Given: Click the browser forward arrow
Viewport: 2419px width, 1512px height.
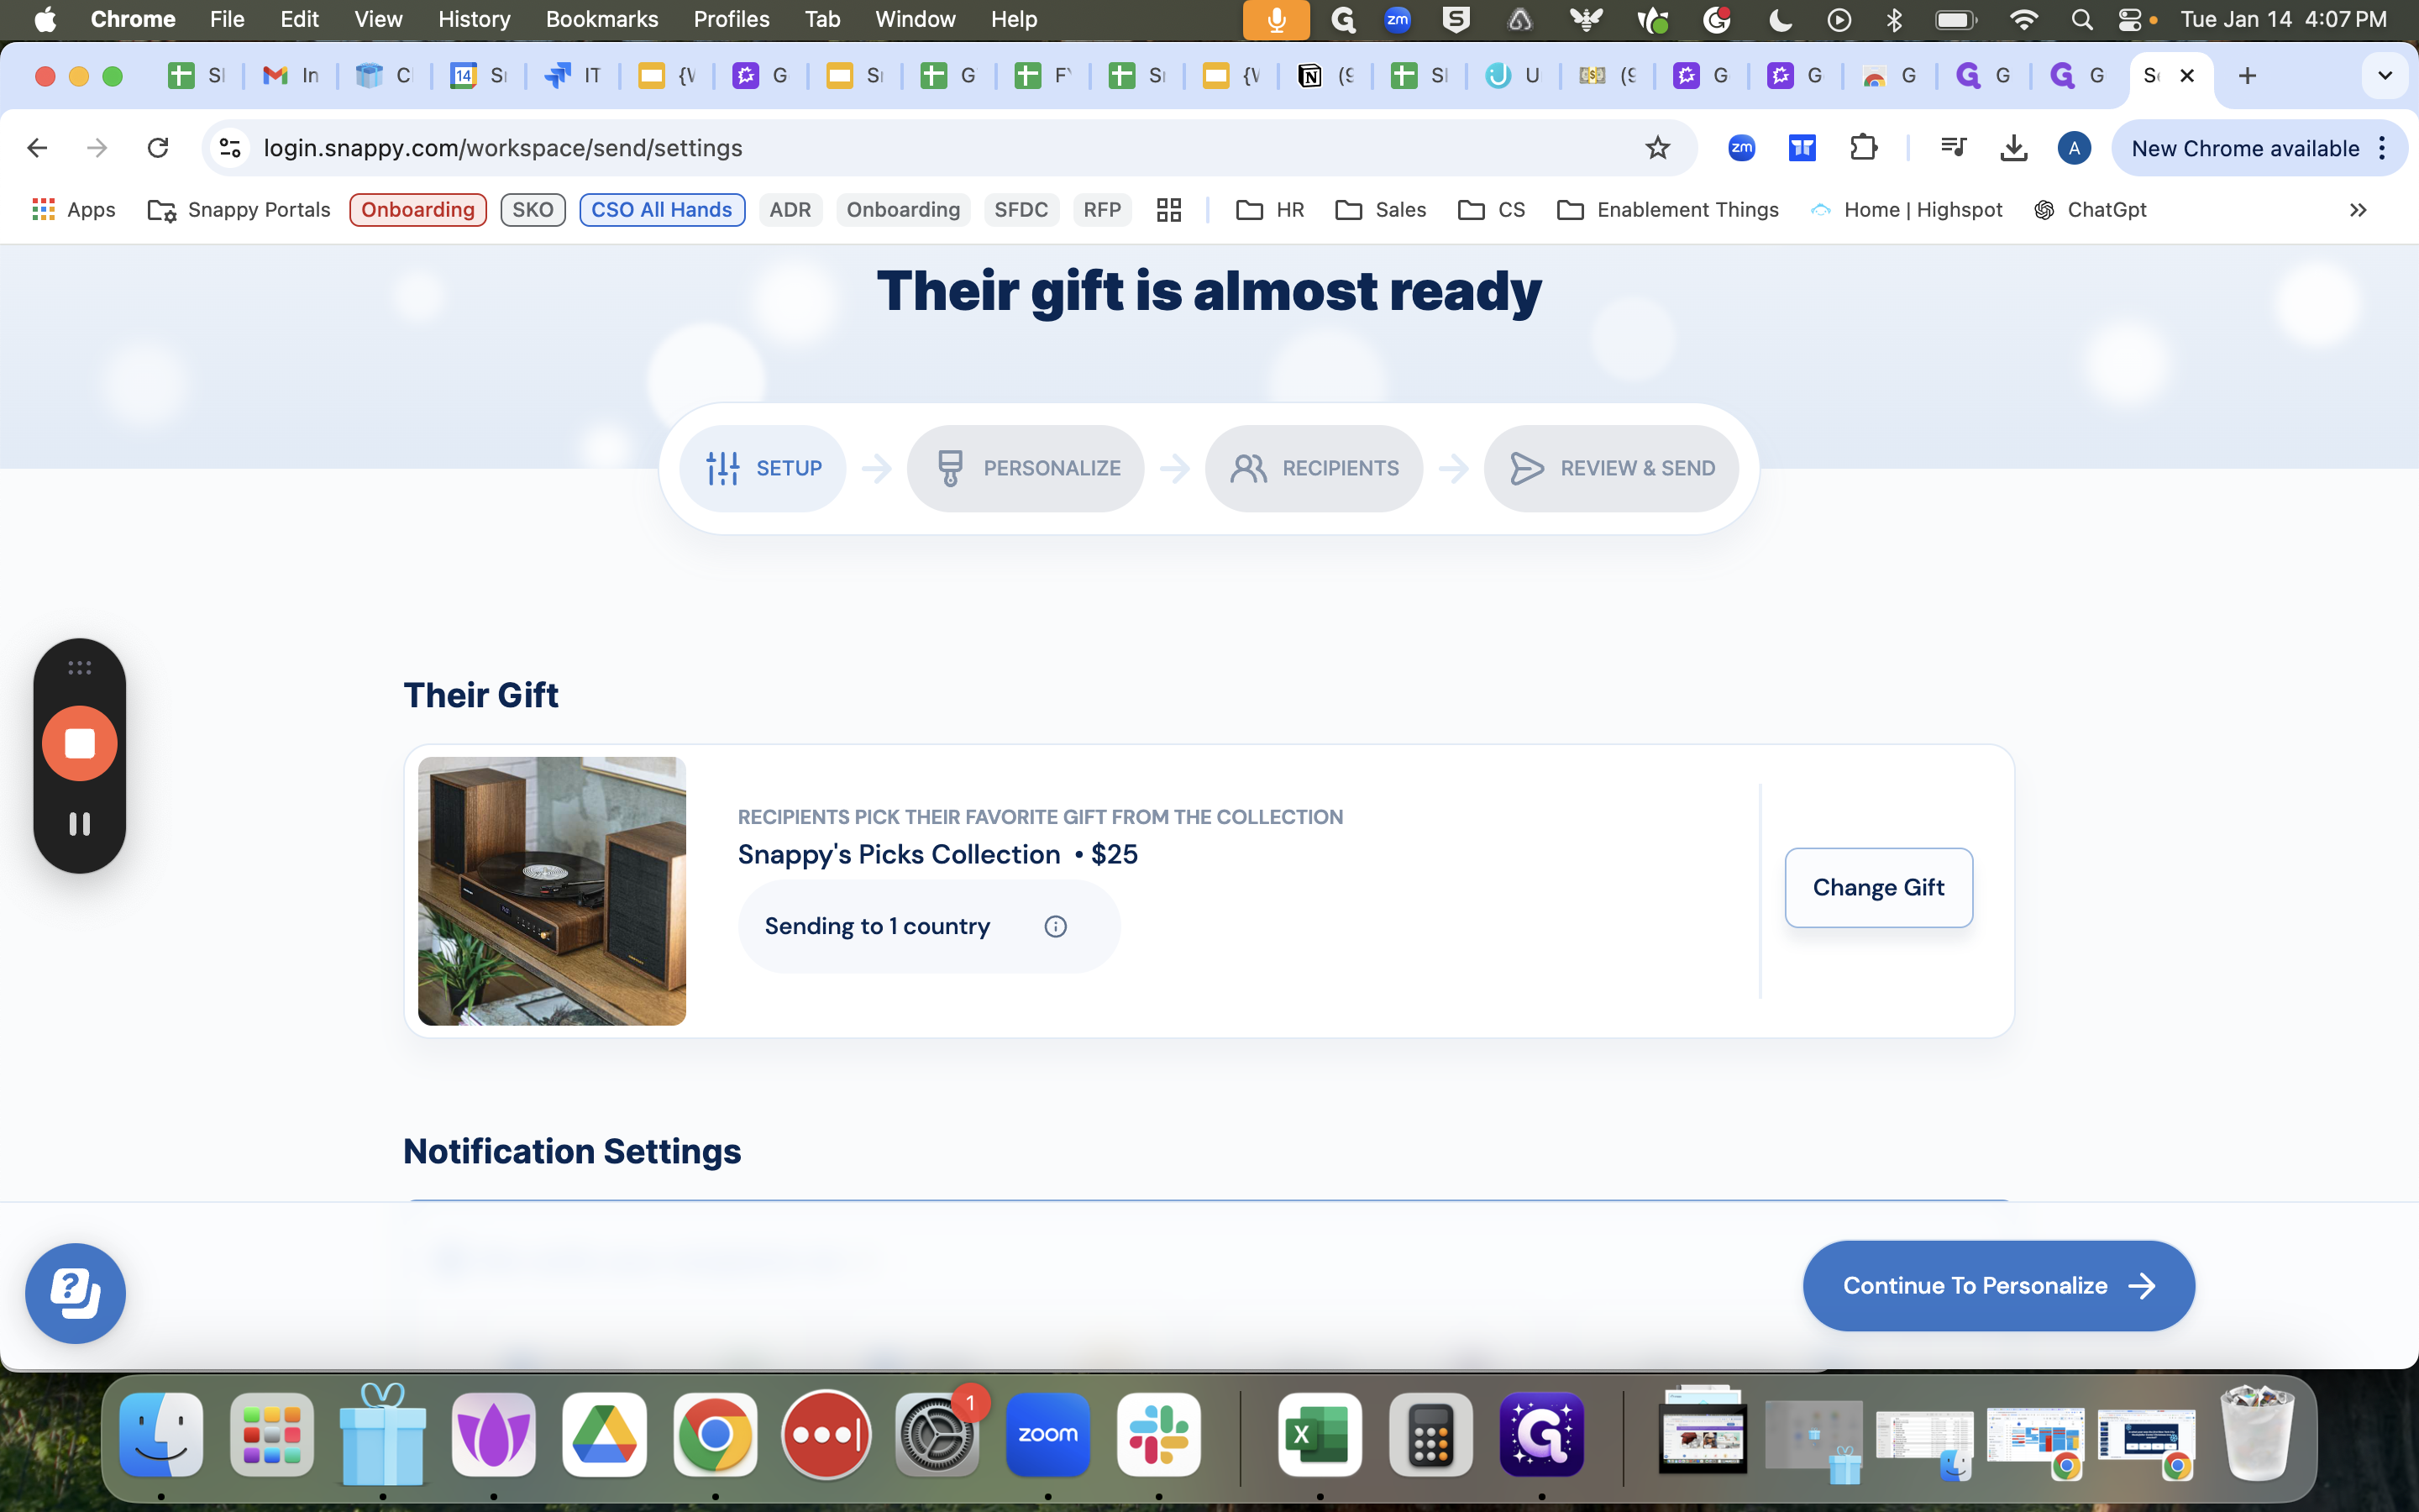Looking at the screenshot, I should coord(97,148).
